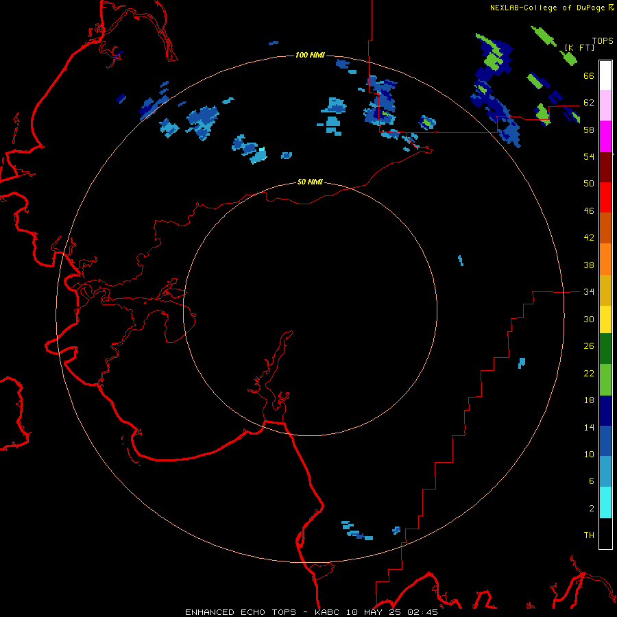Click the legend value "54"
617x617 pixels.
coord(589,156)
